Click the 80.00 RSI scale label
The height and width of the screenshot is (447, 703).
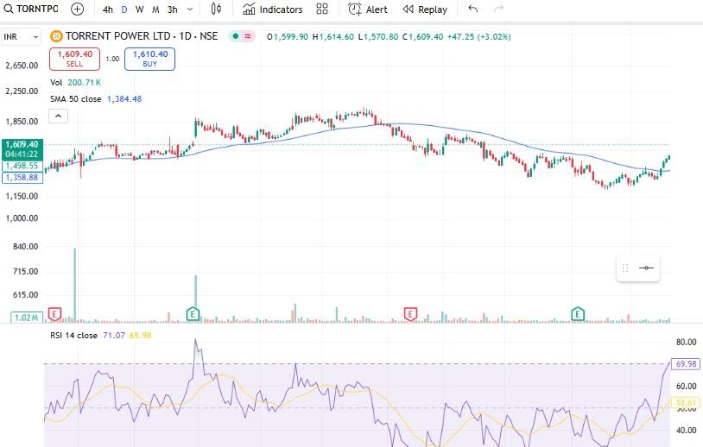pos(686,342)
